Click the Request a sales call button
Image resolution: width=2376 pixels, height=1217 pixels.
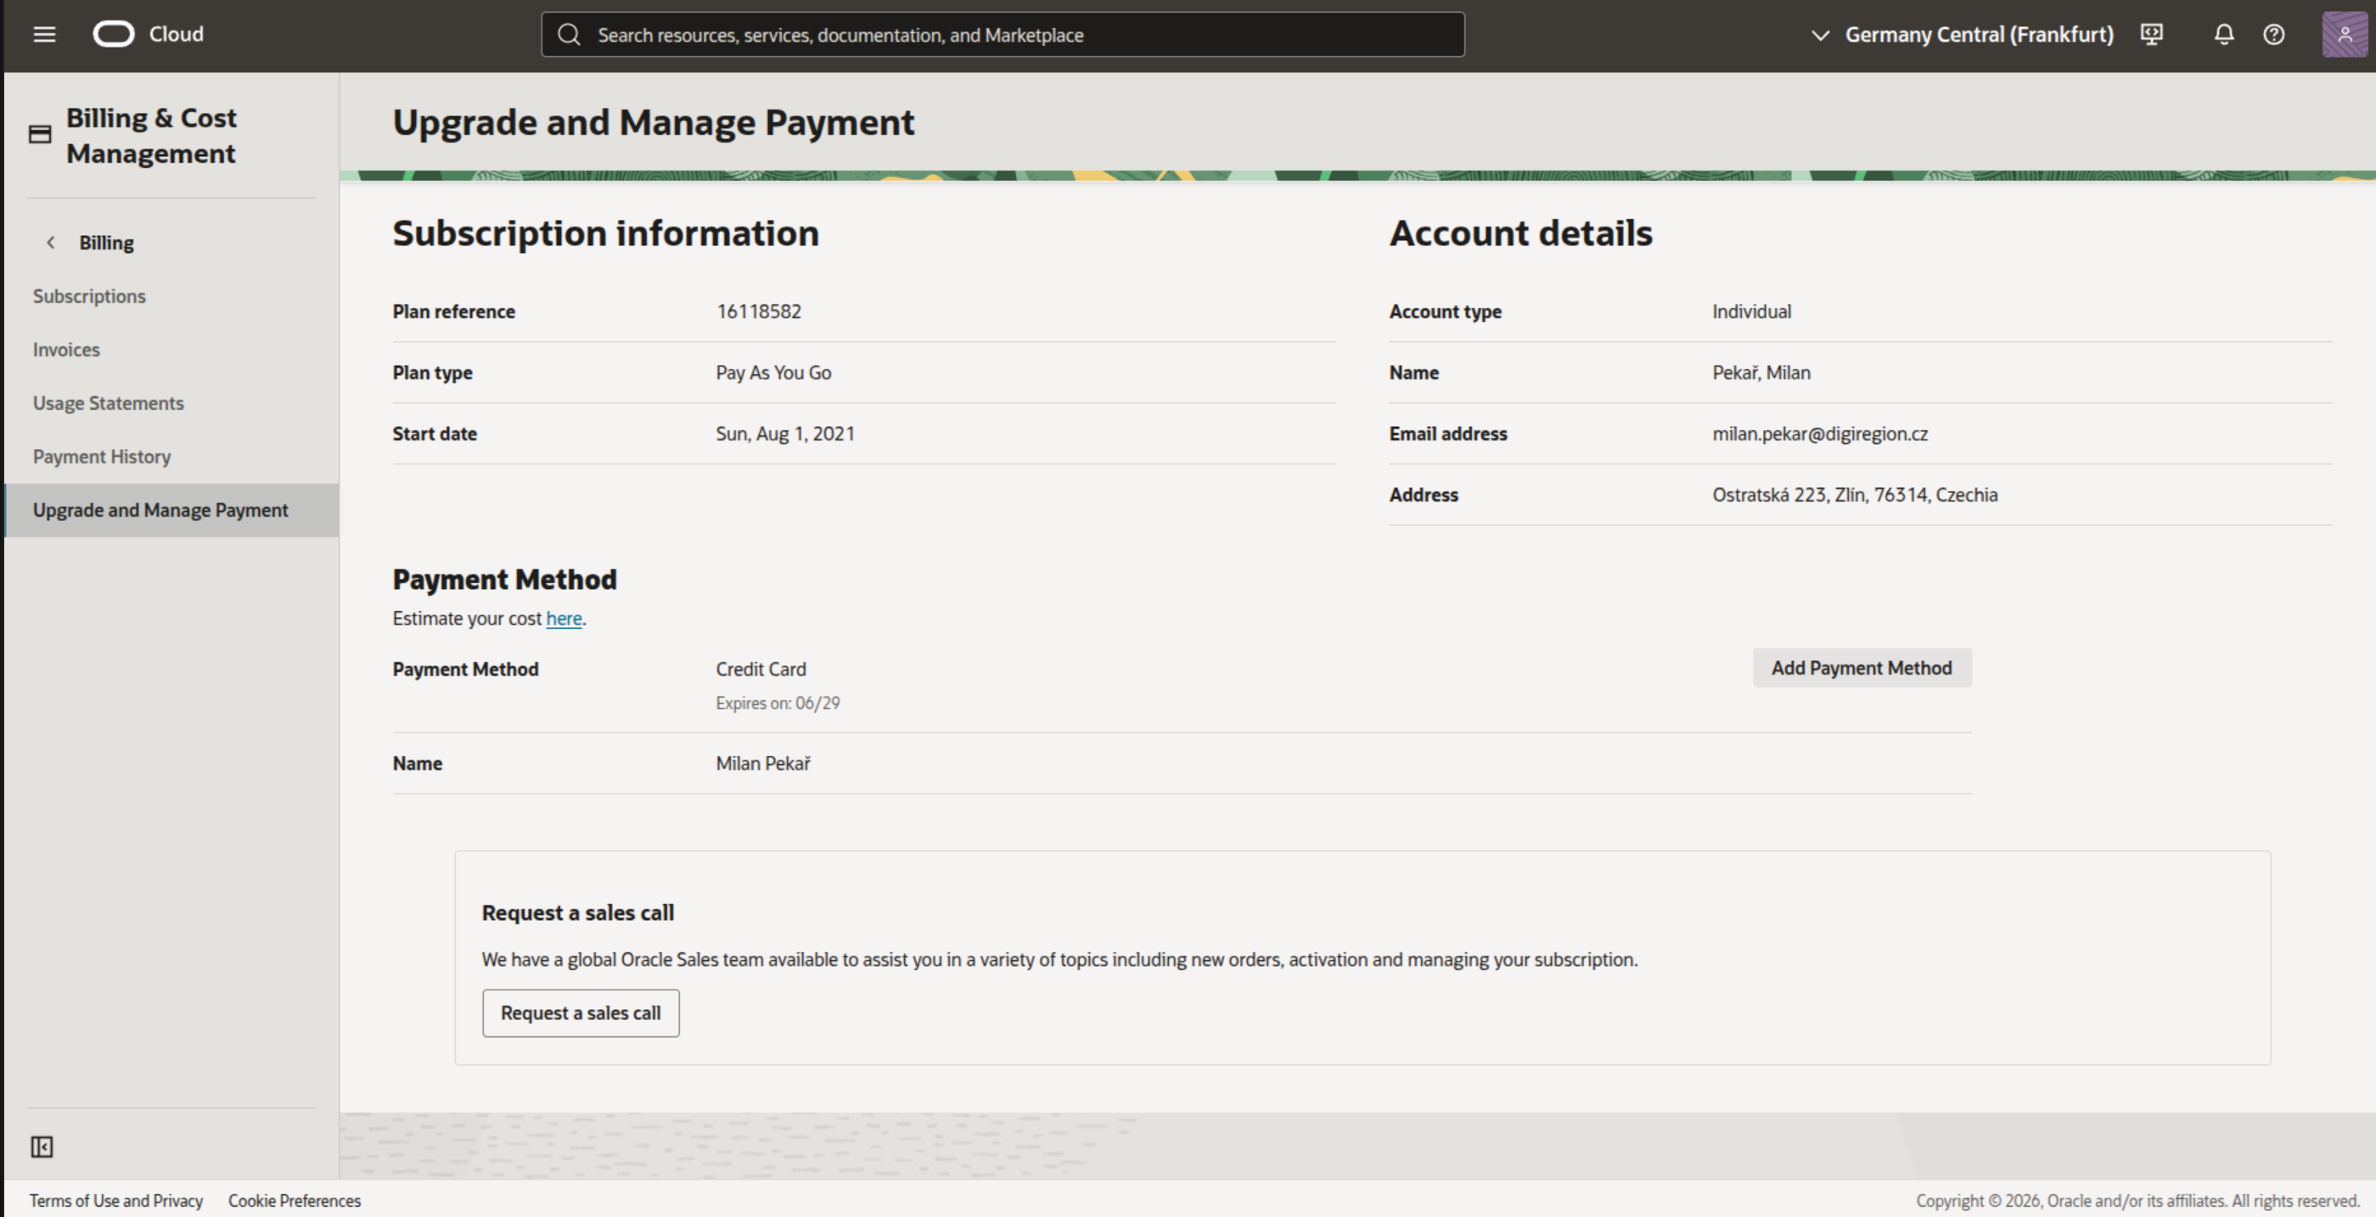(x=581, y=1013)
